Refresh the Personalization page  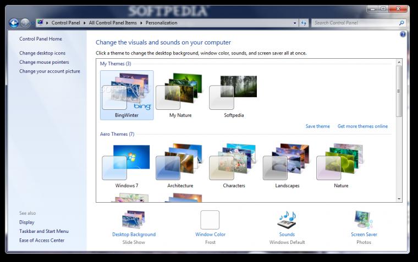[304, 23]
